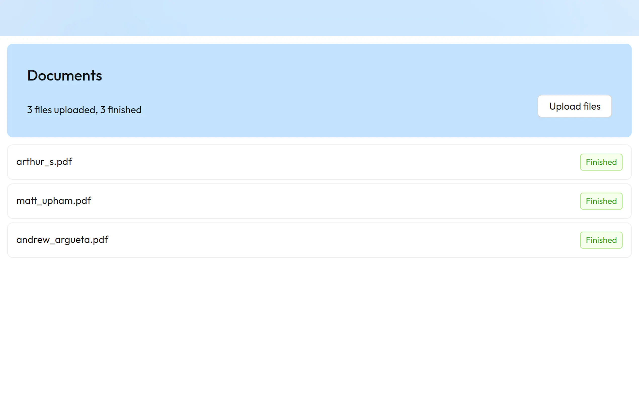Image resolution: width=639 pixels, height=399 pixels.
Task: Open the matt_upham.pdf file name
Action: 54,201
